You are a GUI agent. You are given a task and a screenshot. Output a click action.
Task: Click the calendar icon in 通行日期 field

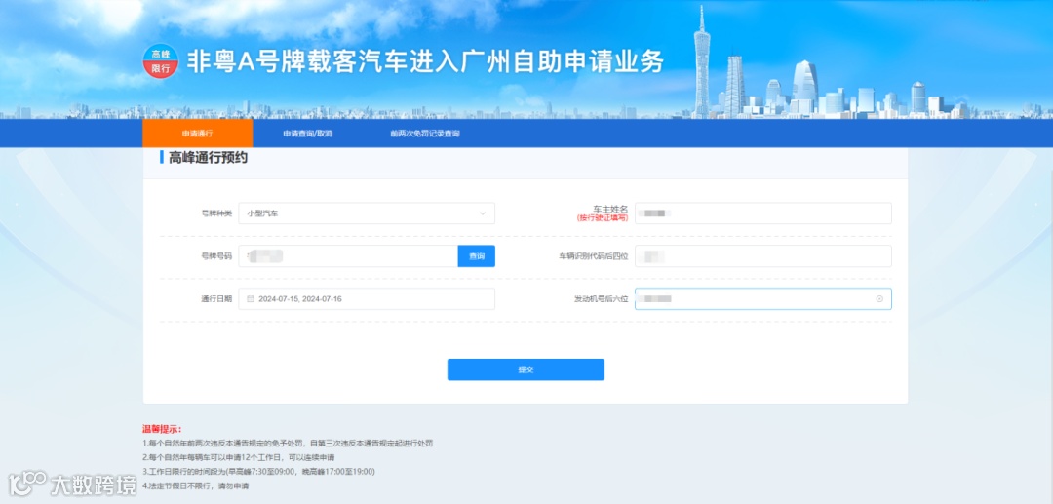pos(251,298)
